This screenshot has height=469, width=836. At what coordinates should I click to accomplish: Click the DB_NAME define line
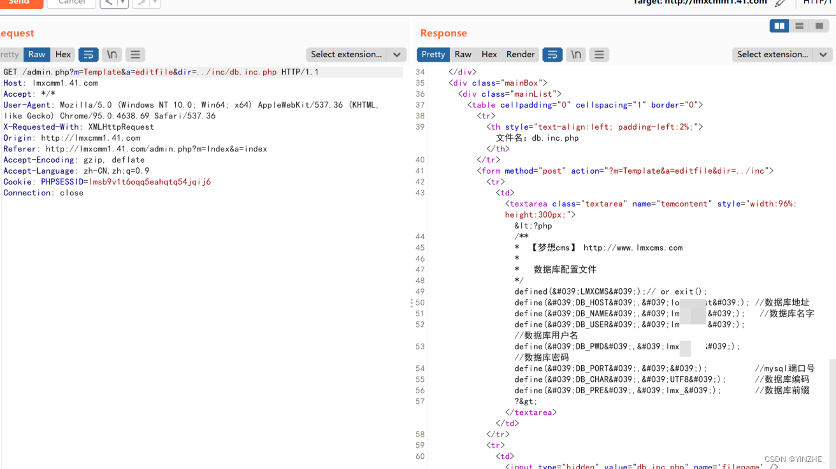click(664, 314)
